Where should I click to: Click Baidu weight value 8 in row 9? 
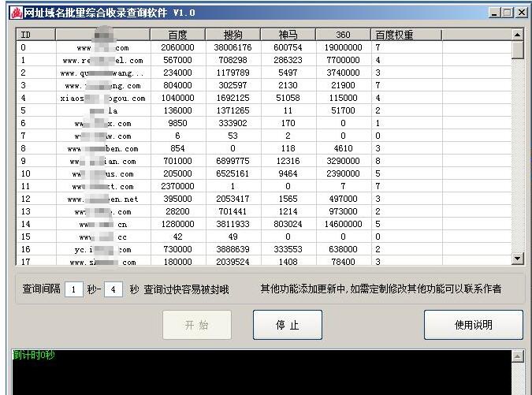pos(378,161)
